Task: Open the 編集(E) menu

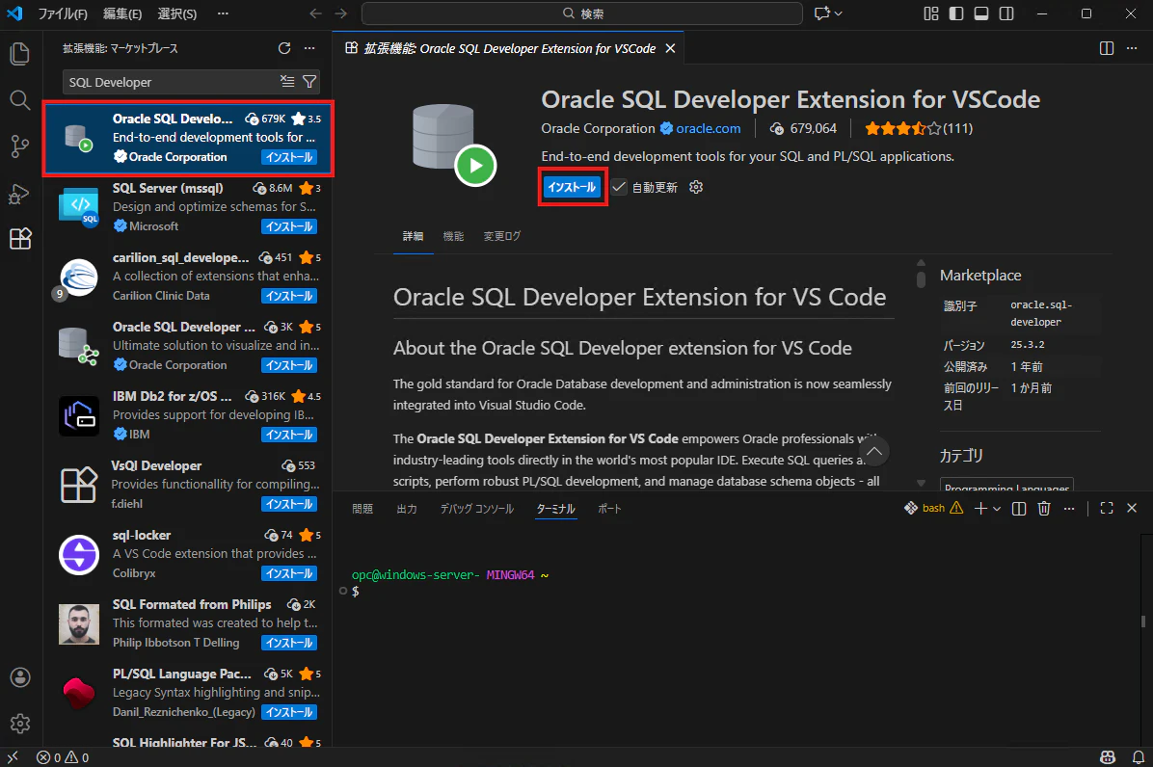Action: [x=122, y=13]
